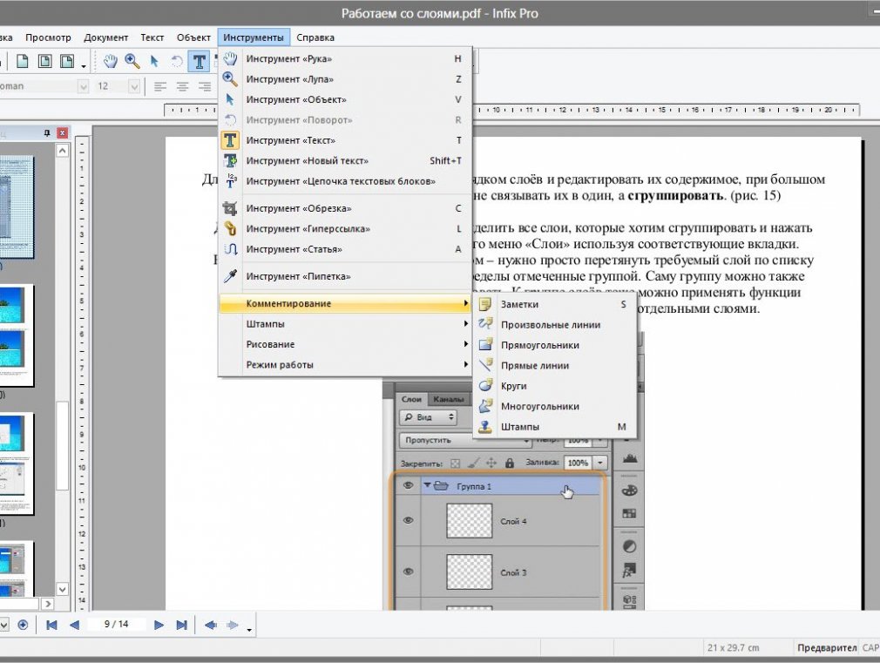This screenshot has width=880, height=663.
Task: Select Заметки in the comment submenu
Action: coord(555,304)
